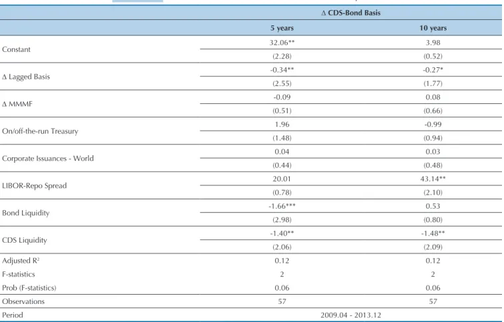This screenshot has height=322, width=504.
Task: Click the Adjusted R² label
Action: click(21, 261)
